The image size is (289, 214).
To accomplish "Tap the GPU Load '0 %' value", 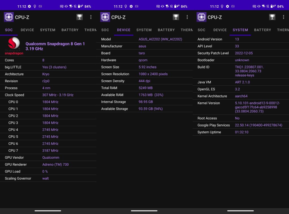I will [x=45, y=171].
